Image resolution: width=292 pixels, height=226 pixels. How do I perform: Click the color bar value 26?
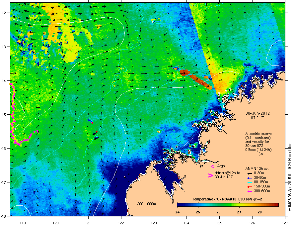click(218, 212)
